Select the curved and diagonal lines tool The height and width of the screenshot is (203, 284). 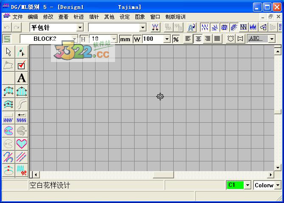point(8,157)
